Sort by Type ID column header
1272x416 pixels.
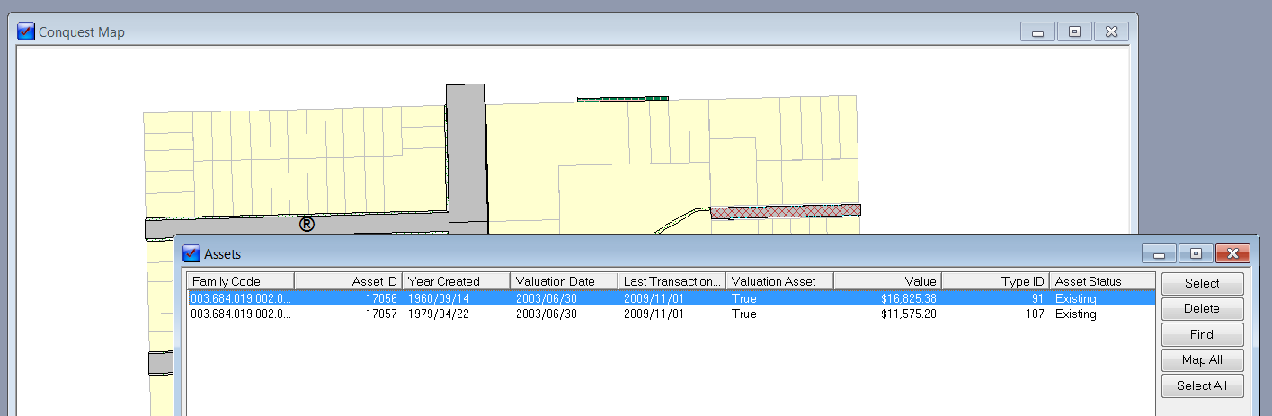[995, 281]
